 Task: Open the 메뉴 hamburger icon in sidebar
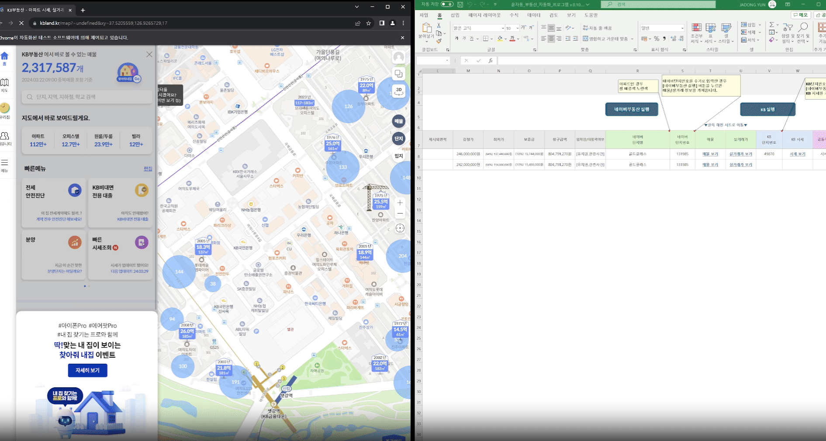(4, 165)
